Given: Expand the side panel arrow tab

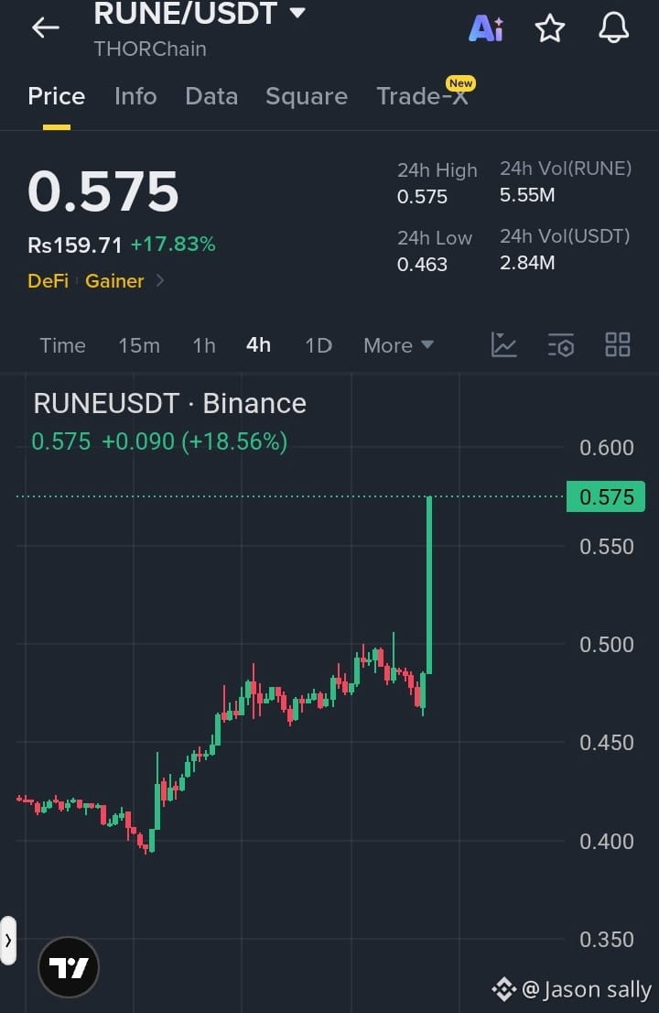Looking at the screenshot, I should [x=7, y=941].
